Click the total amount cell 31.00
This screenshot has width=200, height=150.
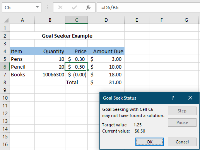tap(106, 82)
